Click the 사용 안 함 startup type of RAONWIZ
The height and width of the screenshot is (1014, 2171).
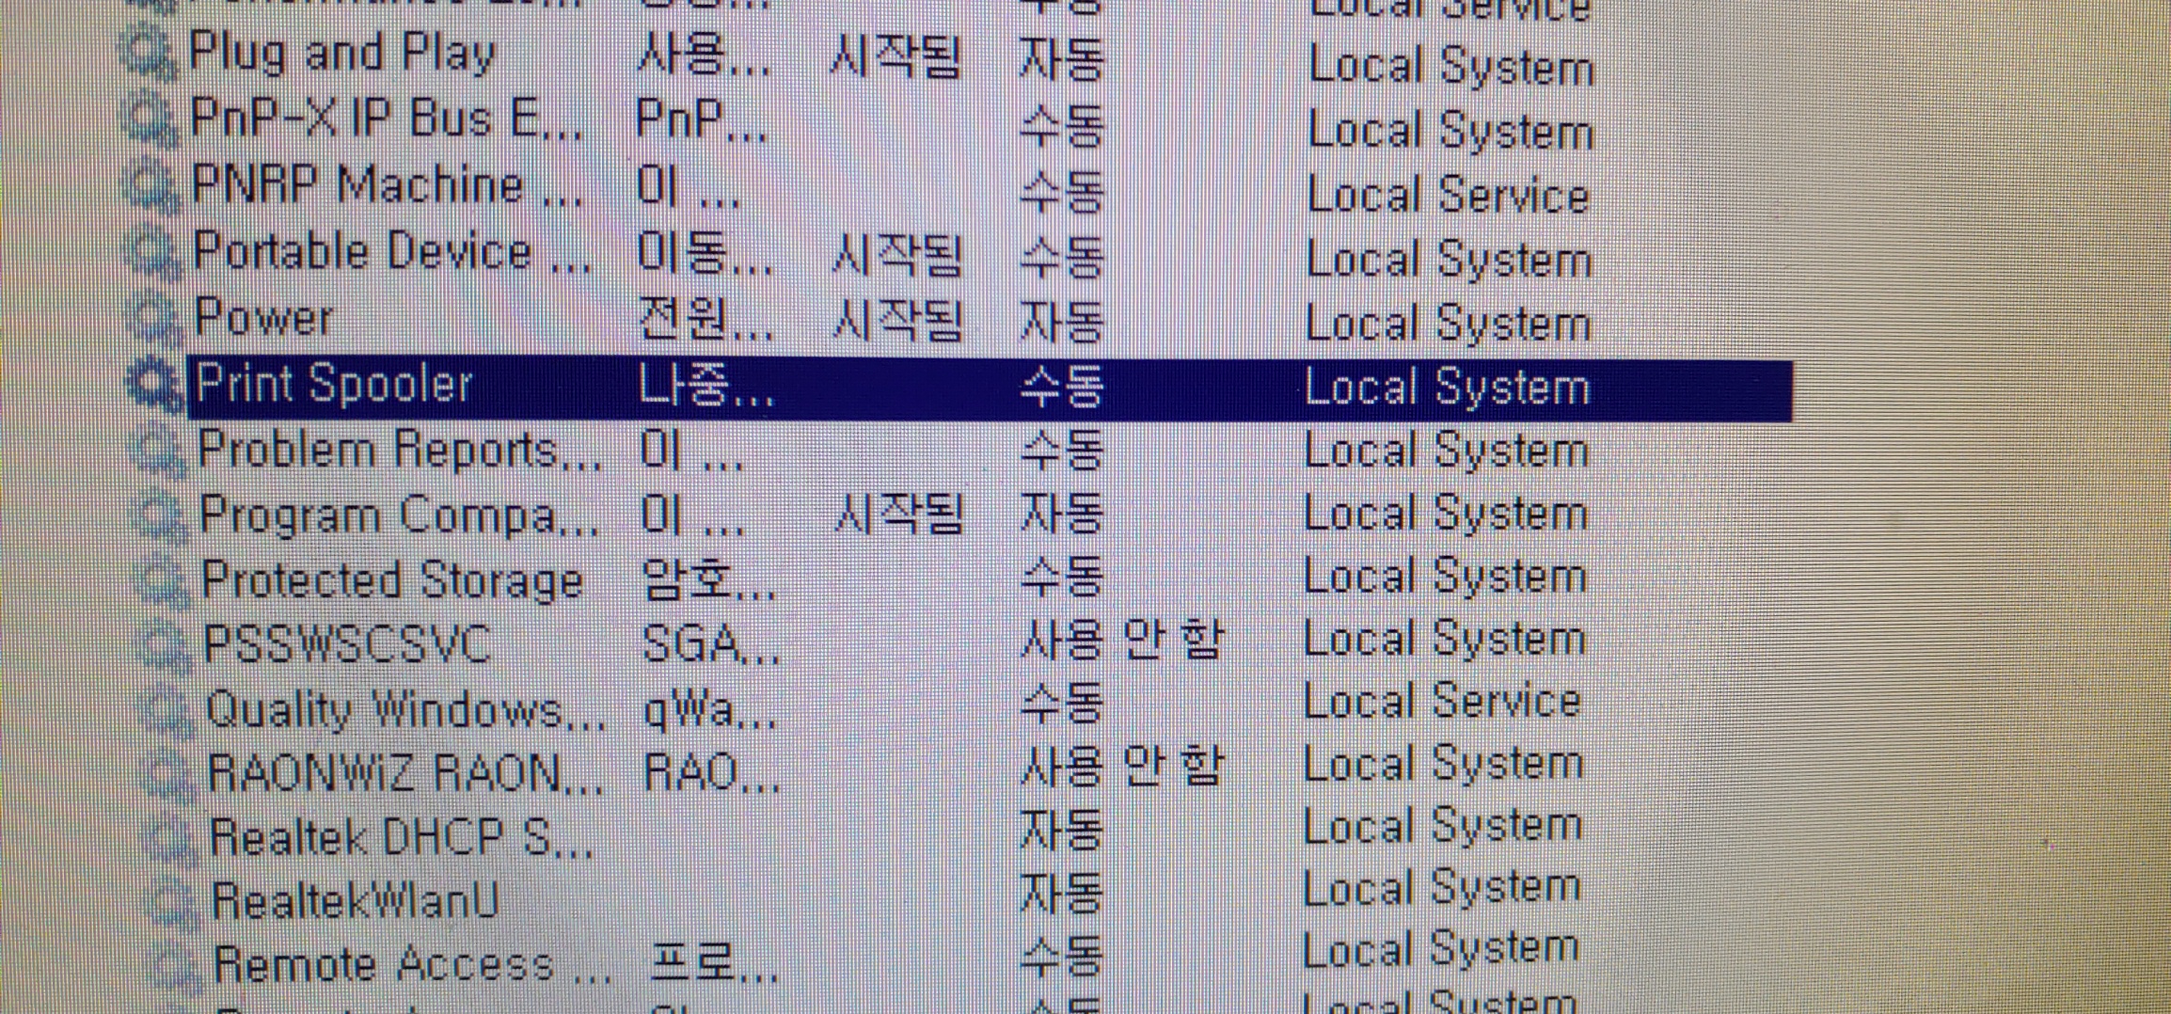click(1122, 767)
